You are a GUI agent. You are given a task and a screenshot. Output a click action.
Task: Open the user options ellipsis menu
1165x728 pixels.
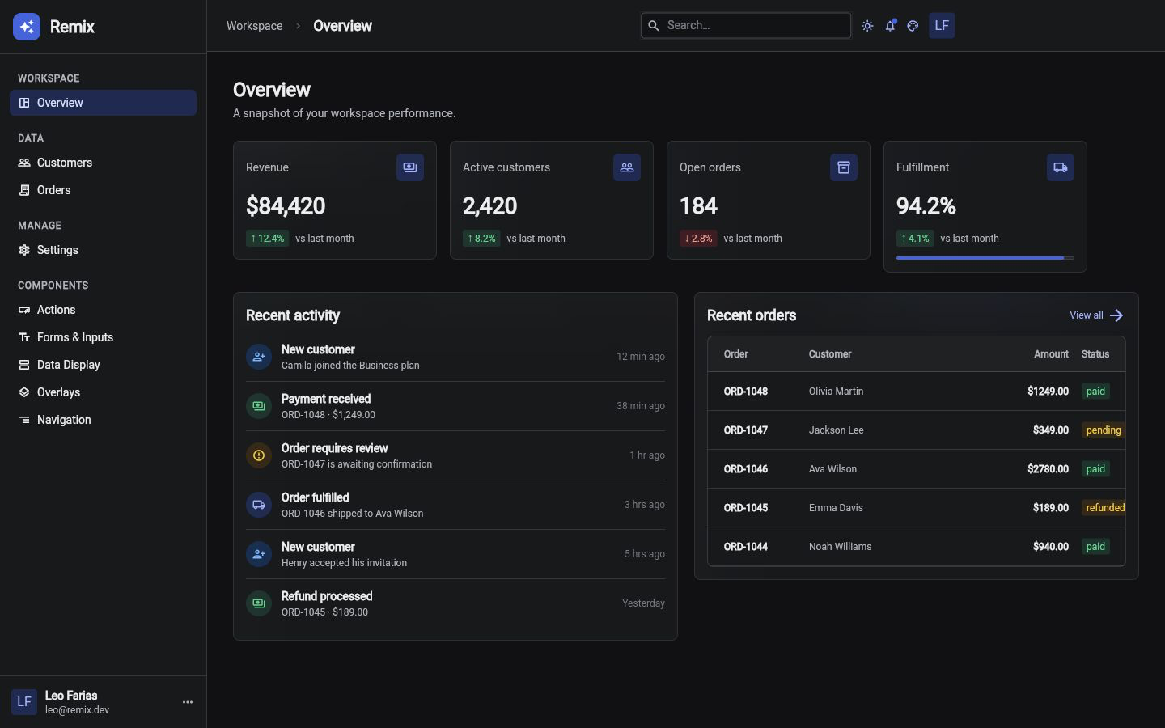click(188, 702)
